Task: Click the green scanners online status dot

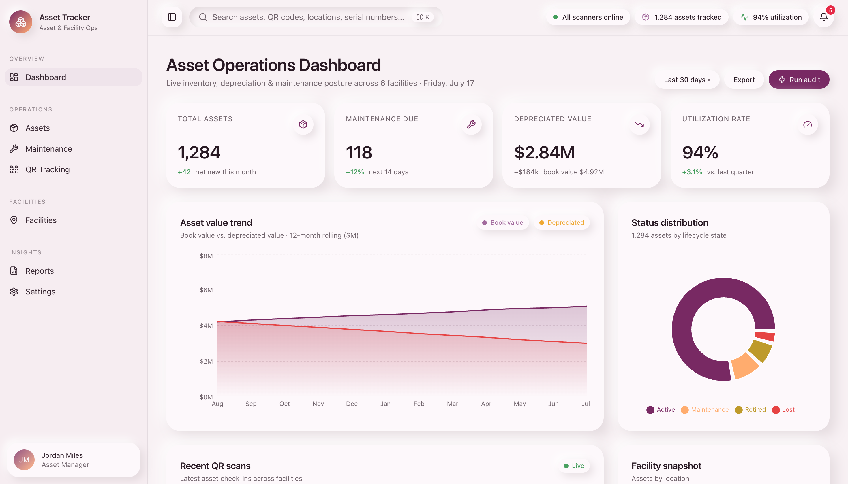Action: (x=556, y=17)
